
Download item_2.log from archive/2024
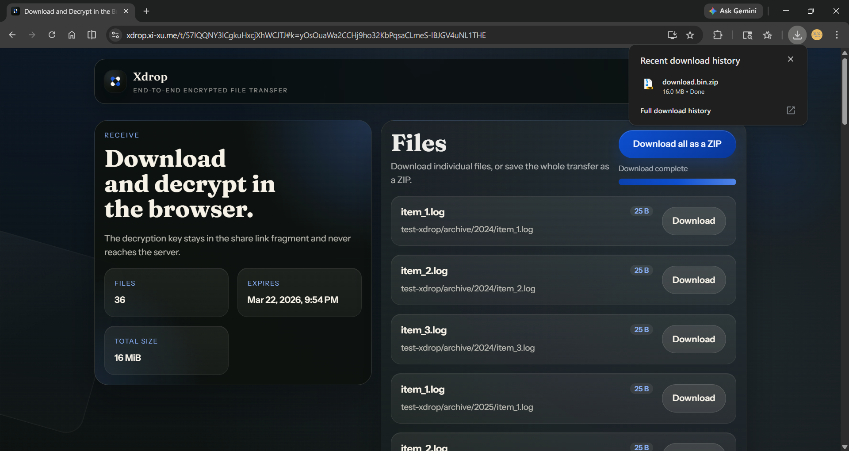[x=693, y=280]
